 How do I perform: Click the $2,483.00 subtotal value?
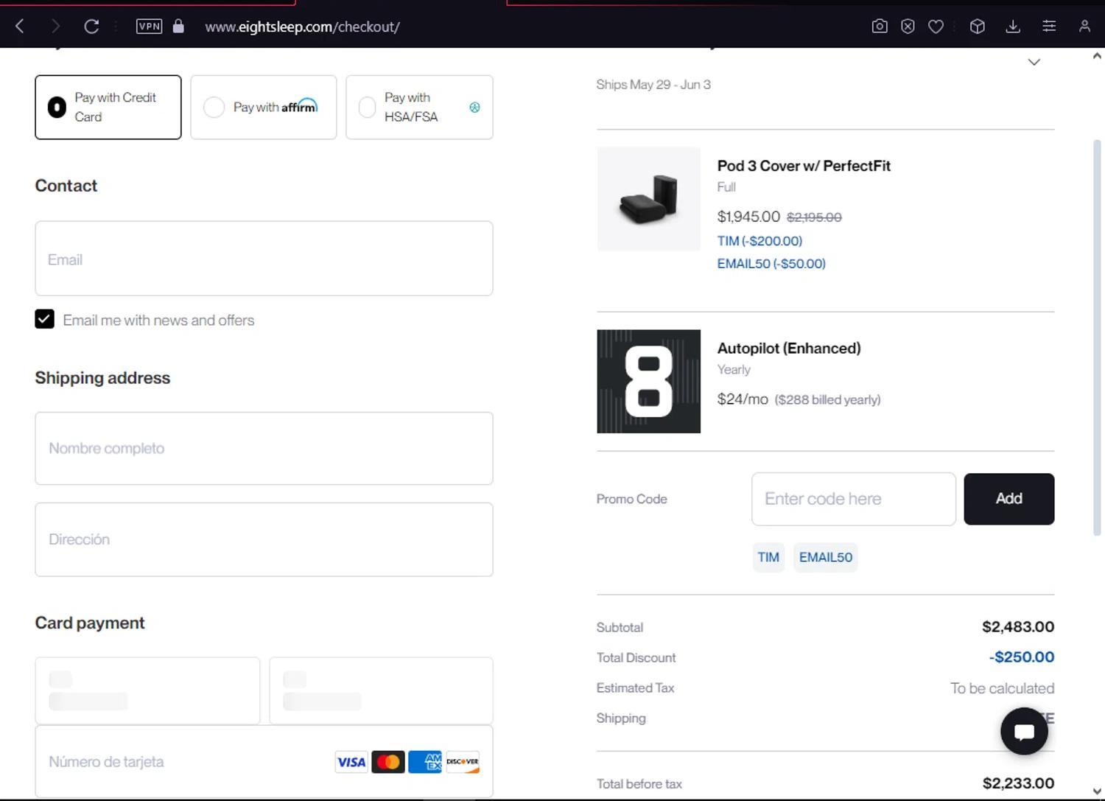tap(1018, 626)
